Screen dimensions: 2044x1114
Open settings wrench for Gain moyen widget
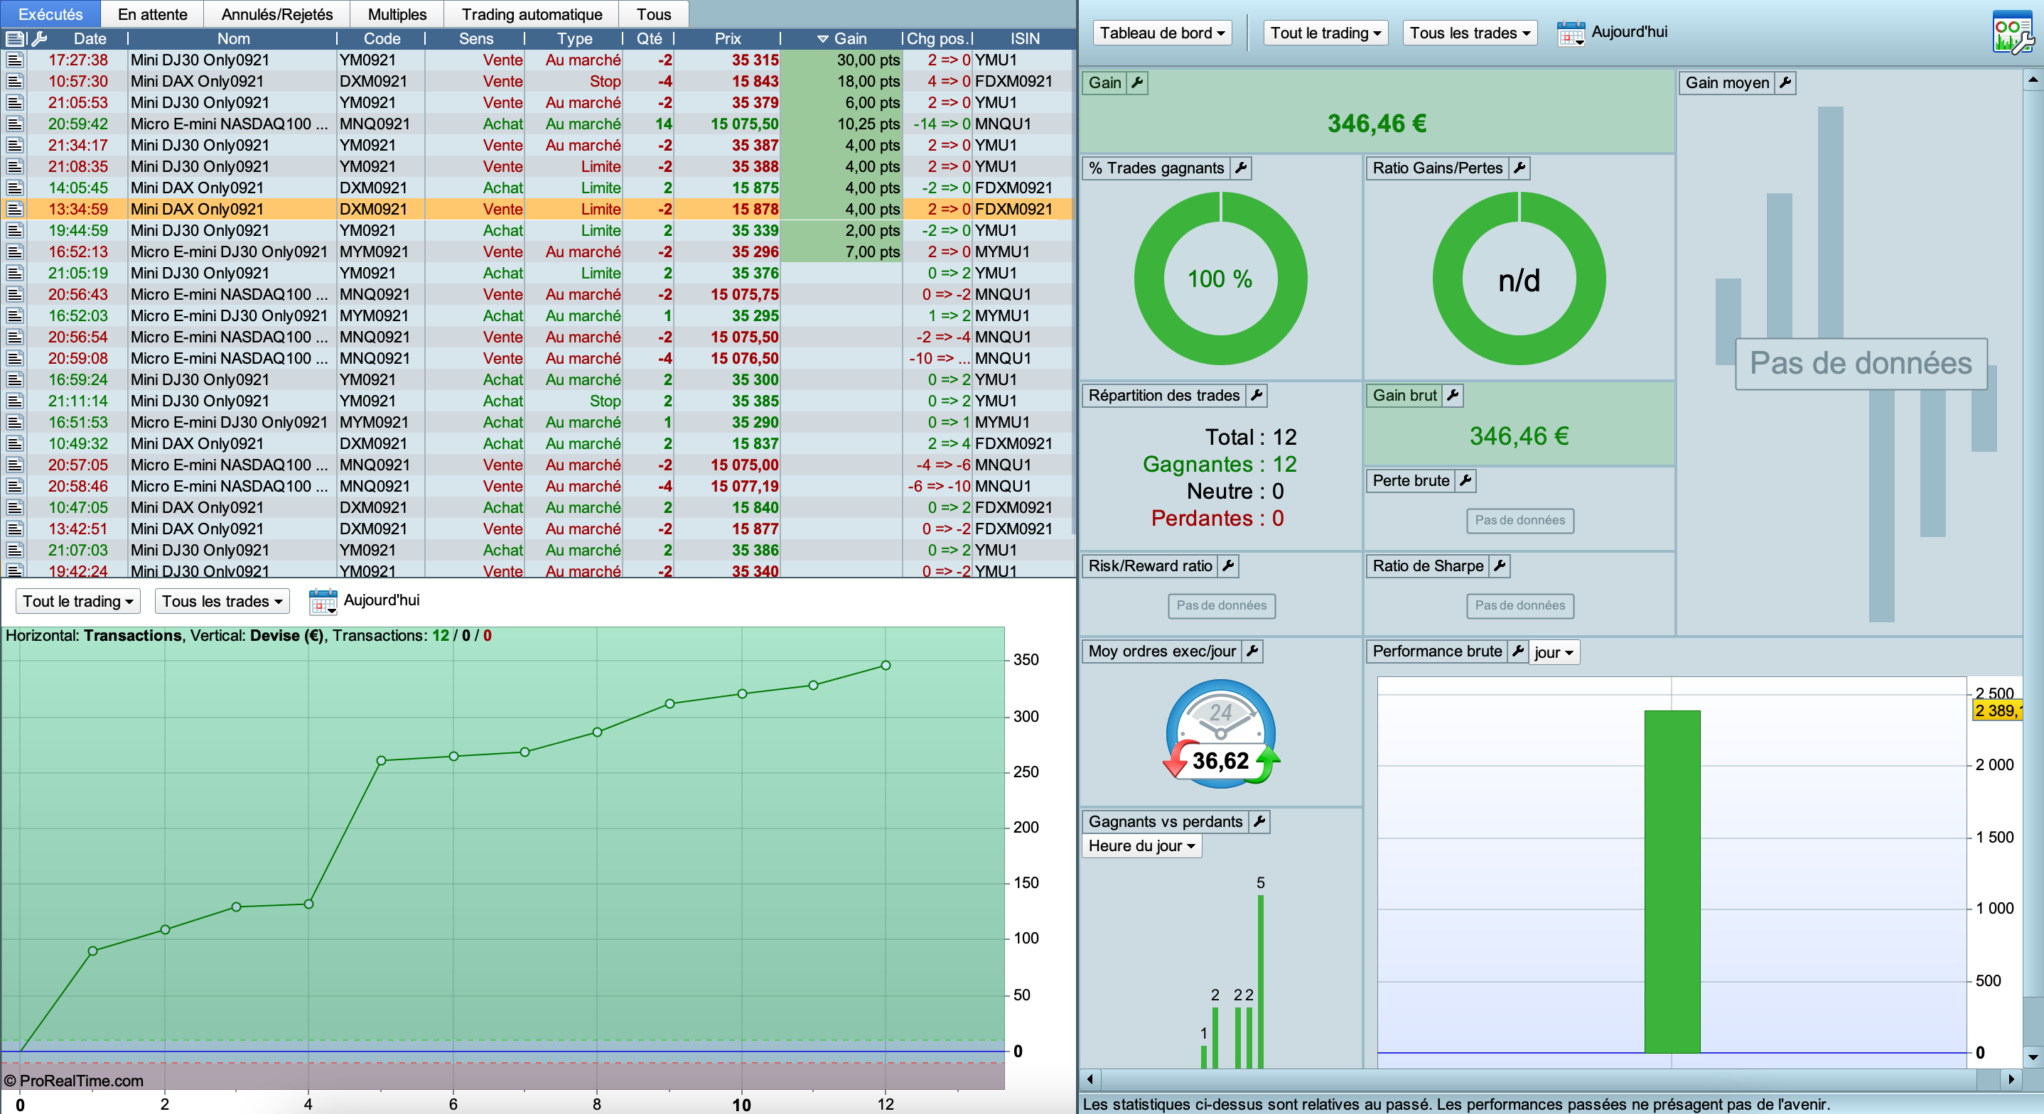1785,82
